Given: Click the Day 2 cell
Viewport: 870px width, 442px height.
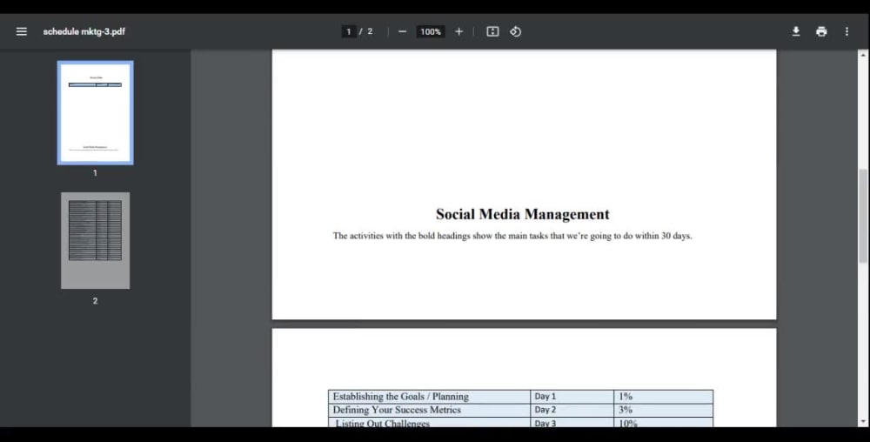Looking at the screenshot, I should pyautogui.click(x=572, y=410).
